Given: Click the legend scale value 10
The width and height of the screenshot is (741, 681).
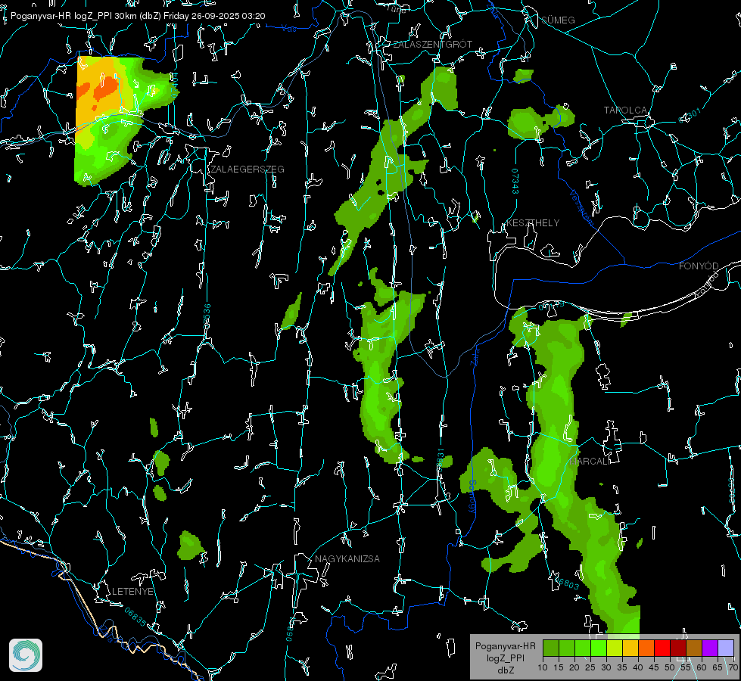Looking at the screenshot, I should [543, 668].
